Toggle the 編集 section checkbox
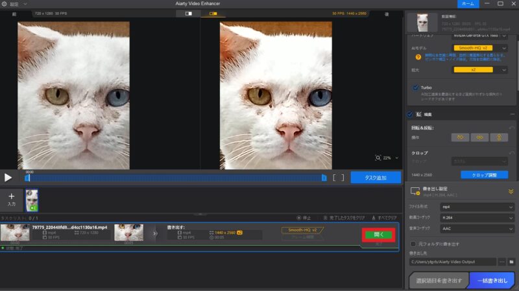Image resolution: width=519 pixels, height=291 pixels. point(409,114)
